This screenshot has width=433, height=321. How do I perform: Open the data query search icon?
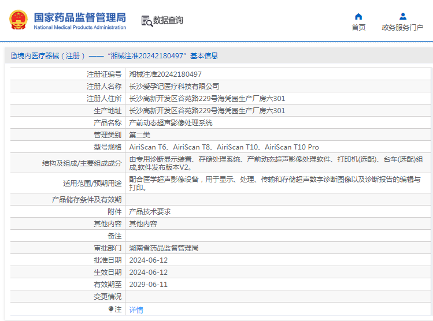click(147, 21)
